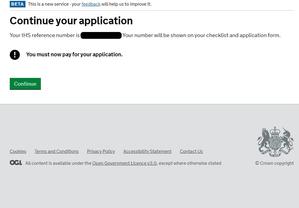Click the Continue your application heading
The height and width of the screenshot is (208, 299).
[71, 21]
